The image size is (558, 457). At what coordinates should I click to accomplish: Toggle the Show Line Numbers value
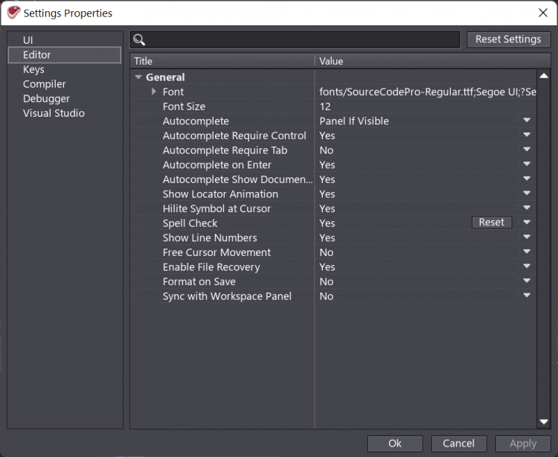point(527,237)
